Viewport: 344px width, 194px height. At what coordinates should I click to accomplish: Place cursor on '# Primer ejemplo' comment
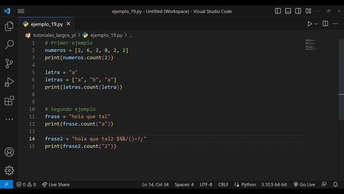tap(69, 43)
